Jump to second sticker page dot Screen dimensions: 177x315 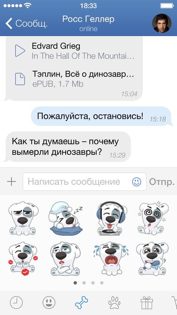(x=84, y=283)
